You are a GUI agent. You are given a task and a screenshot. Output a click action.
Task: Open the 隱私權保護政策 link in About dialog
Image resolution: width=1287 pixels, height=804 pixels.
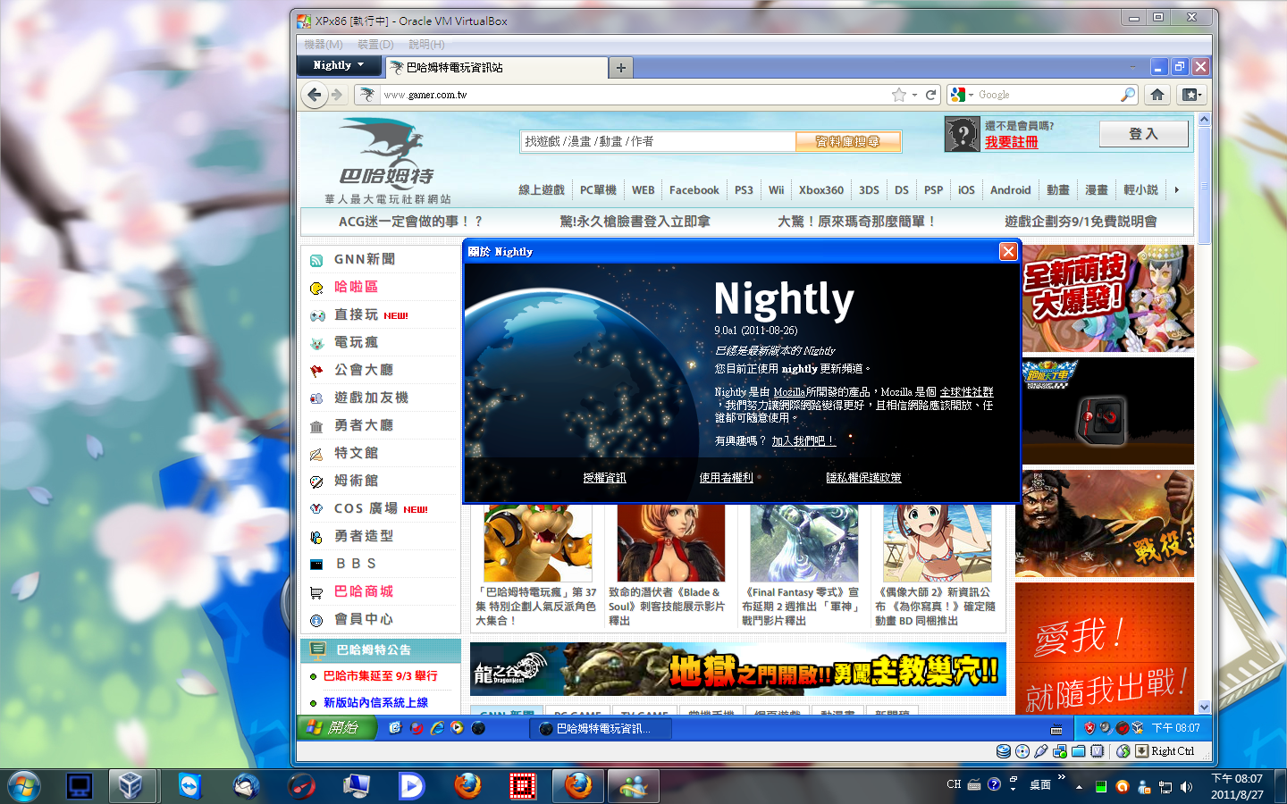[863, 478]
